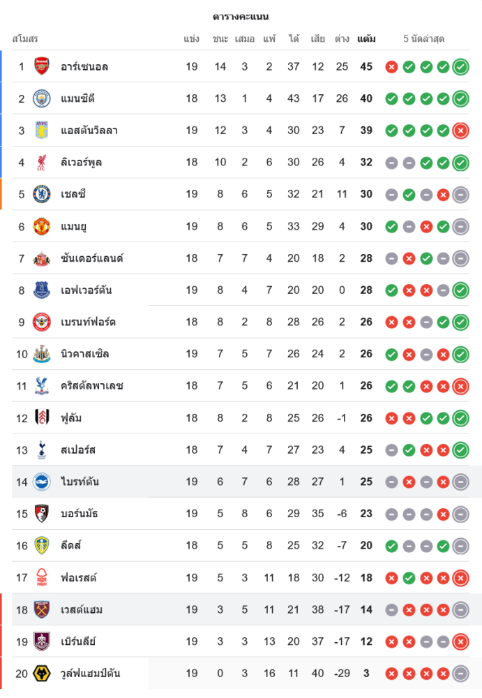482x698 pixels.
Task: Select the West Ham club badge
Action: pyautogui.click(x=42, y=609)
